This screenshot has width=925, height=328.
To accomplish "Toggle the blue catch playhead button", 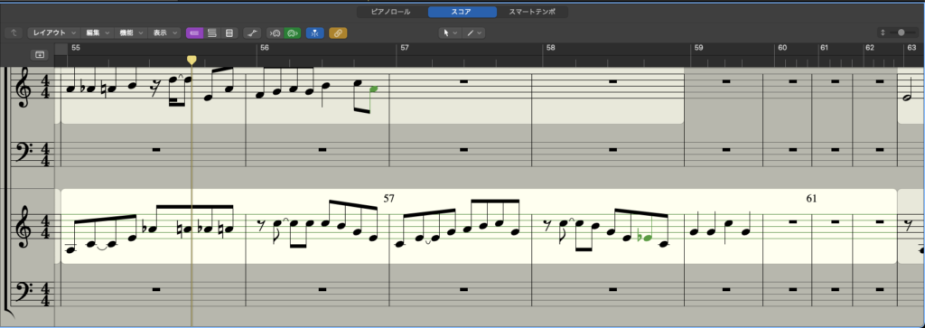I will (315, 33).
